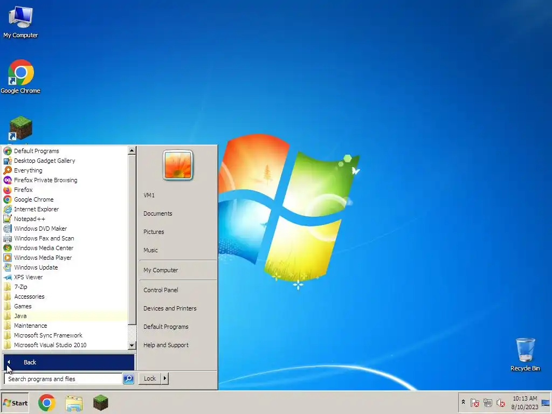Viewport: 552px width, 414px height.
Task: Open Music from the Start menu
Action: coord(178,250)
